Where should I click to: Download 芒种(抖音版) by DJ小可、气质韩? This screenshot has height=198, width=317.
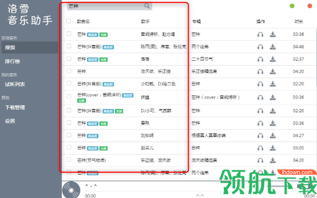[x=273, y=111]
